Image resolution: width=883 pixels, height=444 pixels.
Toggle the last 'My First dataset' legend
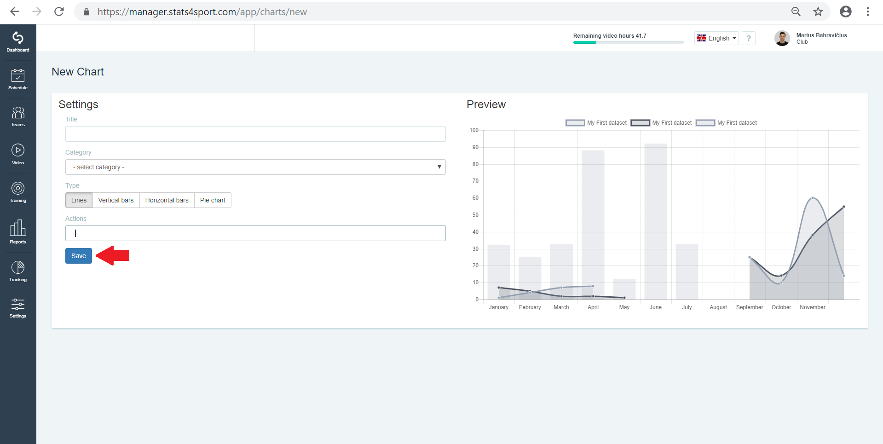click(726, 123)
